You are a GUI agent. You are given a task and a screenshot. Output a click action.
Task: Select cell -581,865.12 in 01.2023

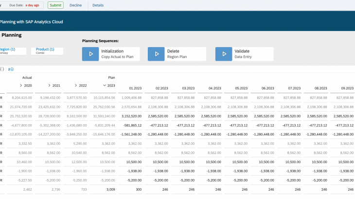[x=132, y=125]
